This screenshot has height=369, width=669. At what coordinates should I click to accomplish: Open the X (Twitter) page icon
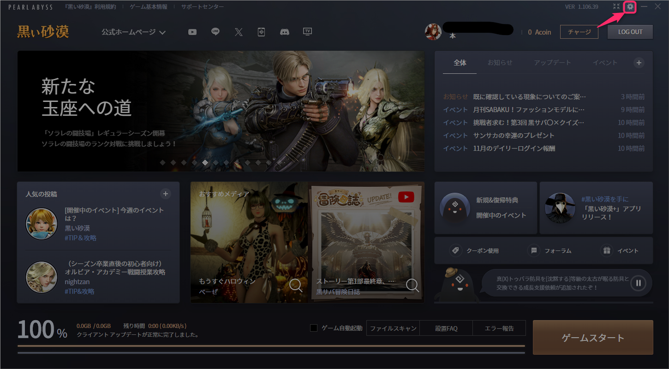(239, 32)
